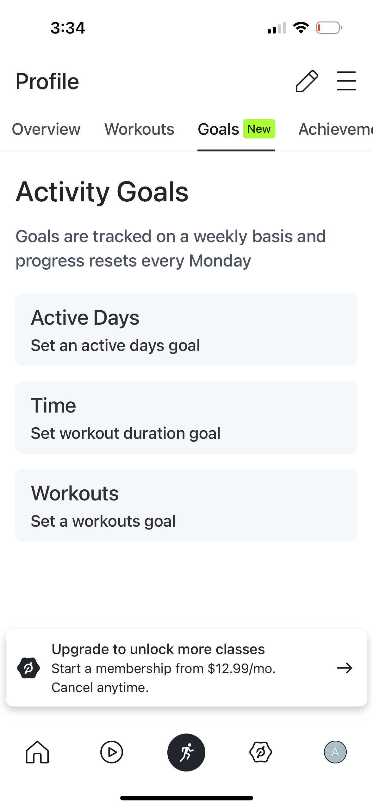Screen dimensions: 373x808
Task: Tap the New badge beside Goals
Action: [259, 129]
